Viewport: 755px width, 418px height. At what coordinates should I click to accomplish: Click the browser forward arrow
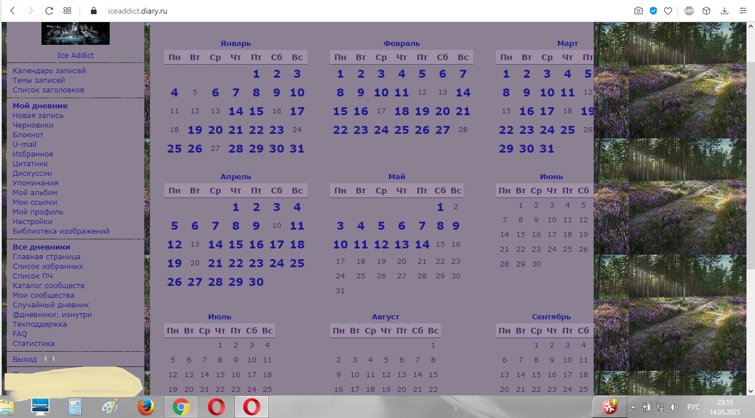coord(31,11)
